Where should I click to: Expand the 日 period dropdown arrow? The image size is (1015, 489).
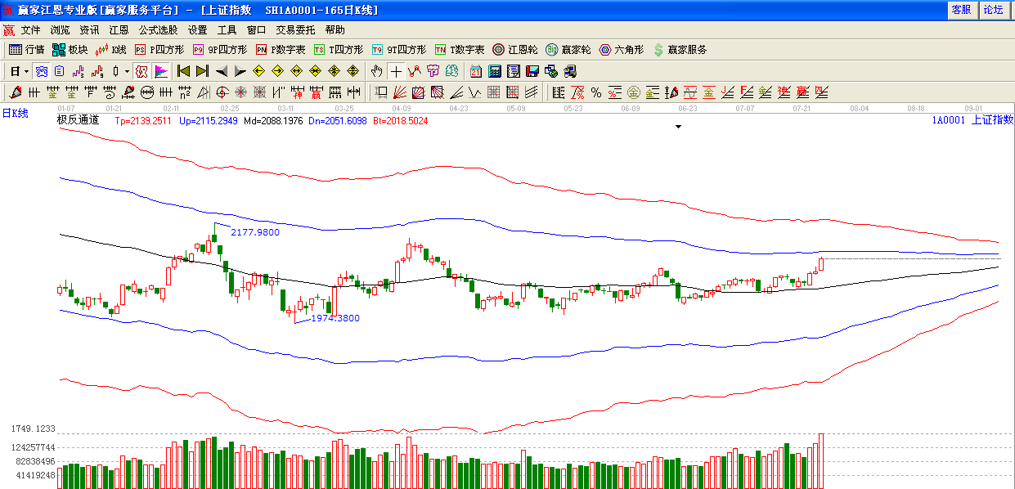pyautogui.click(x=26, y=71)
